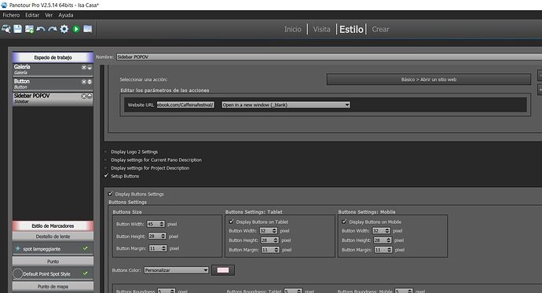The width and height of the screenshot is (542, 293).
Task: Click green checkmark on spot lampeggiante row
Action: [x=86, y=248]
